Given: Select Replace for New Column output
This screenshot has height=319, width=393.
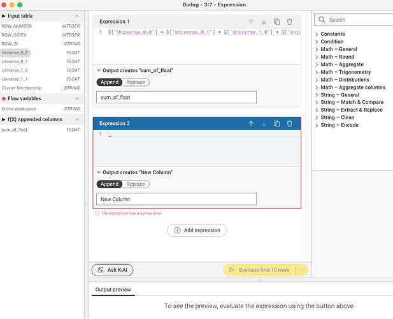Looking at the screenshot, I should click(136, 184).
